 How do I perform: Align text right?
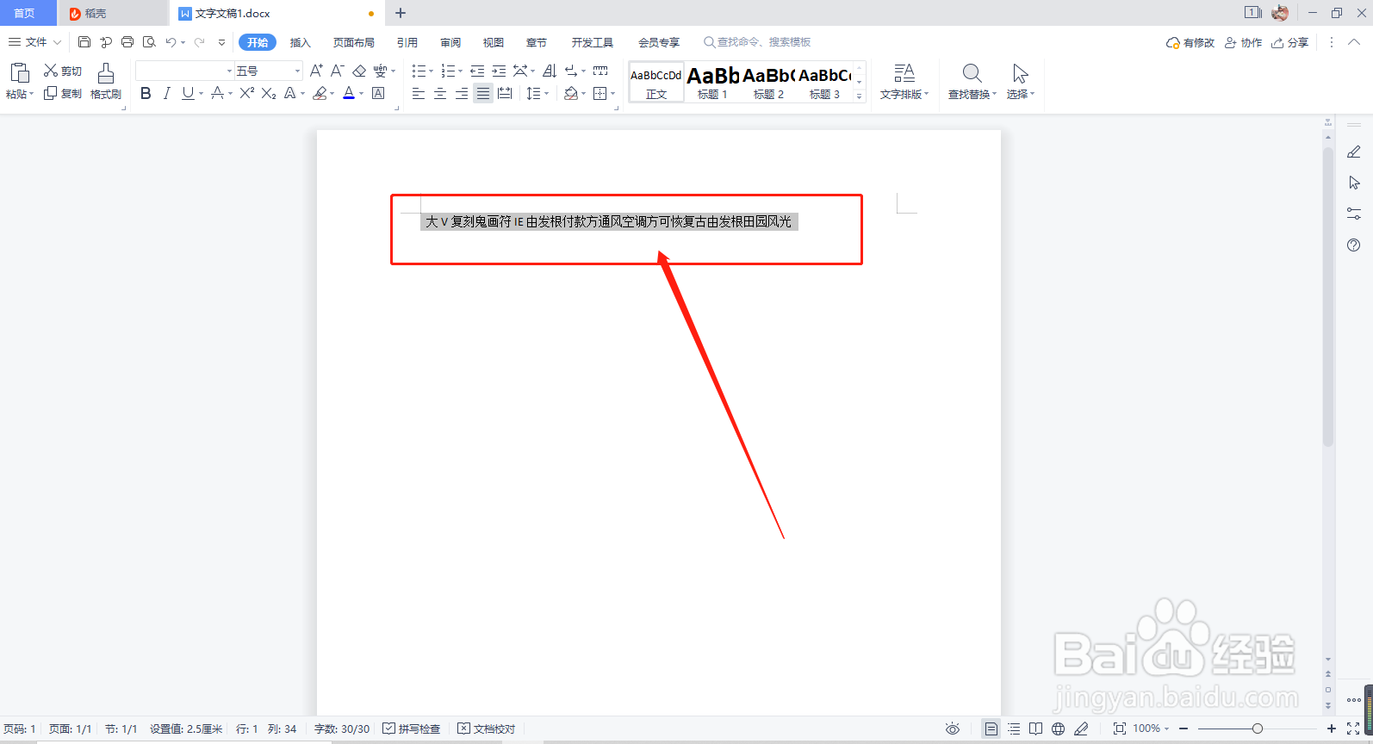click(462, 93)
